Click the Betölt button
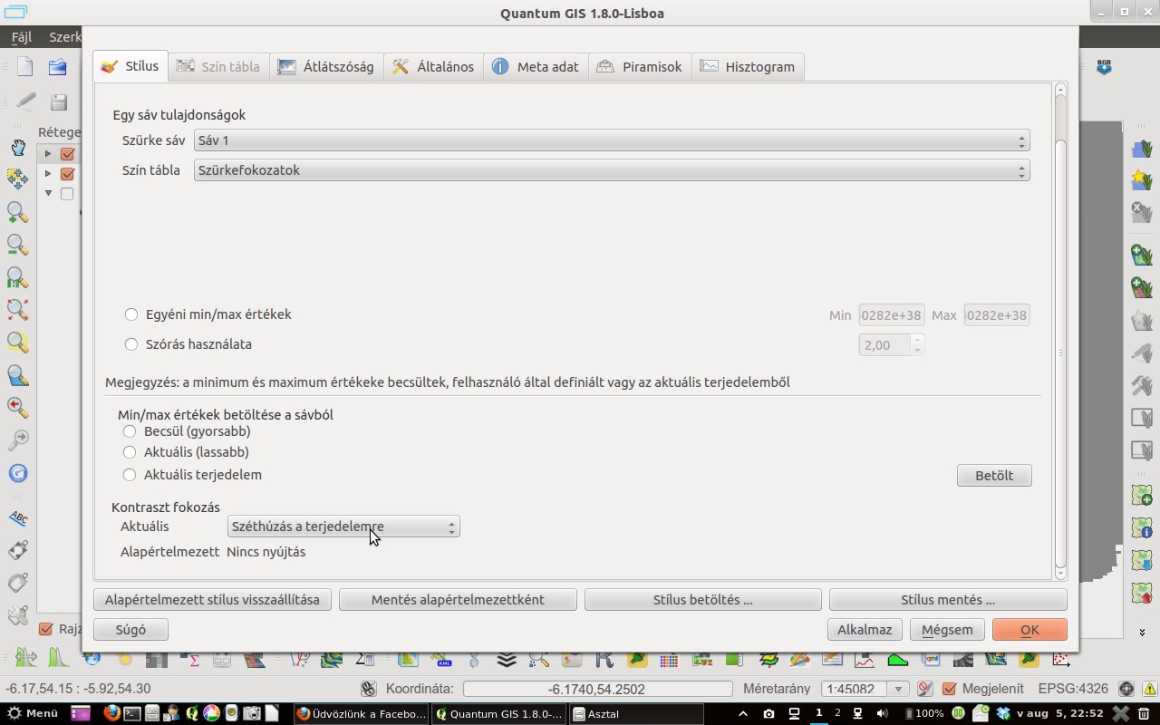The image size is (1160, 725). tap(994, 475)
